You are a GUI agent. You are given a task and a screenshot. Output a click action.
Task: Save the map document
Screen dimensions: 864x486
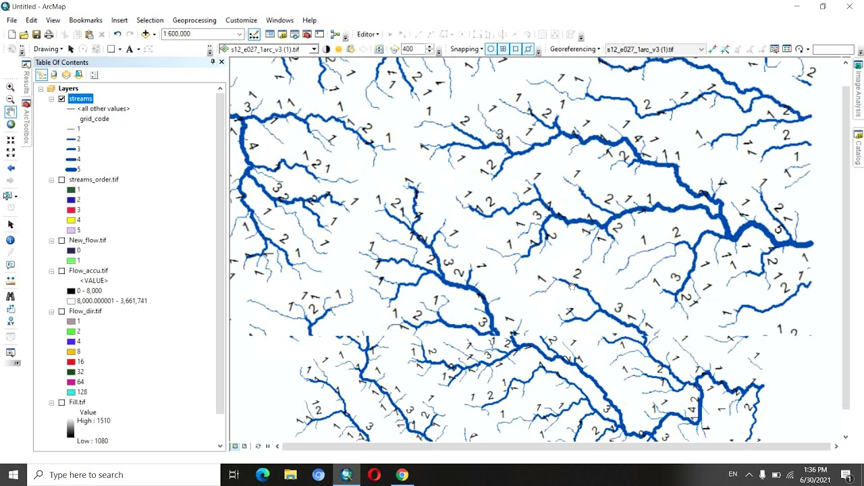[36, 34]
